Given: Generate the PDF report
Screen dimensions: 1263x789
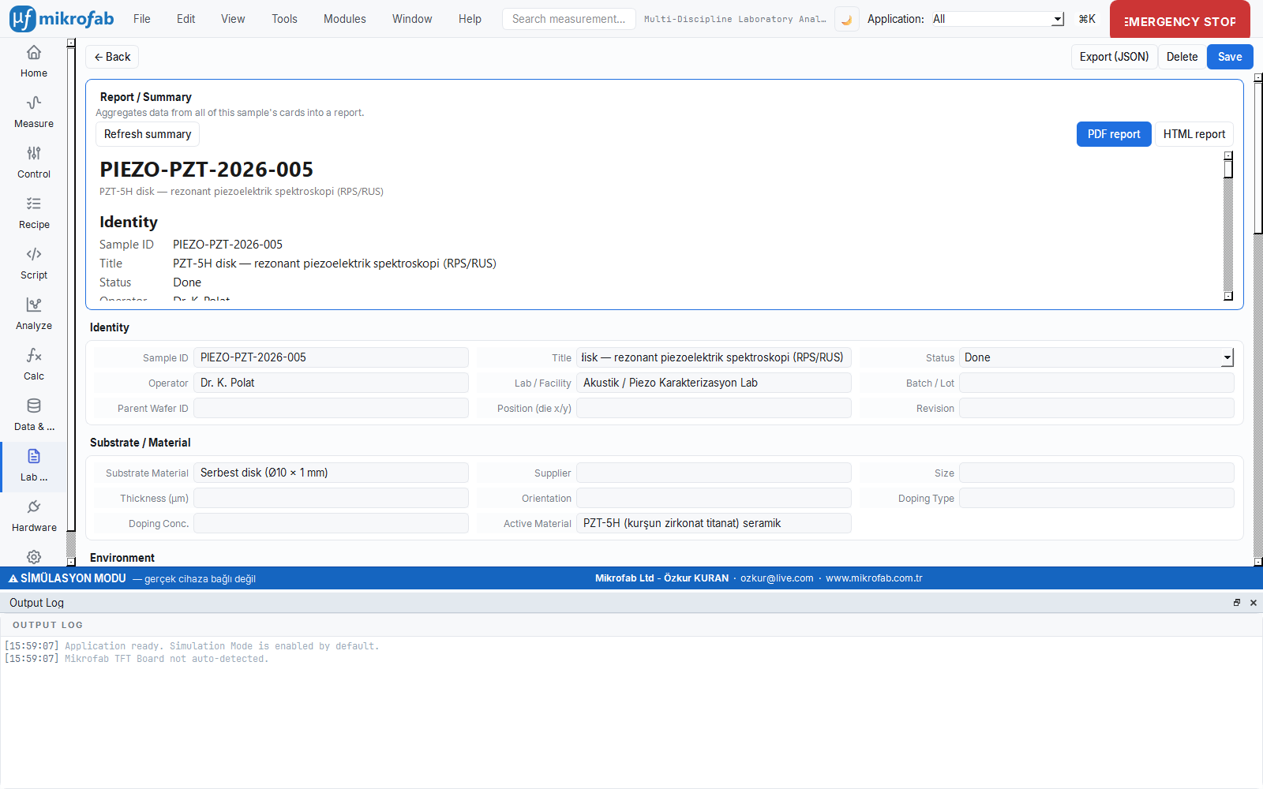Looking at the screenshot, I should pyautogui.click(x=1114, y=134).
